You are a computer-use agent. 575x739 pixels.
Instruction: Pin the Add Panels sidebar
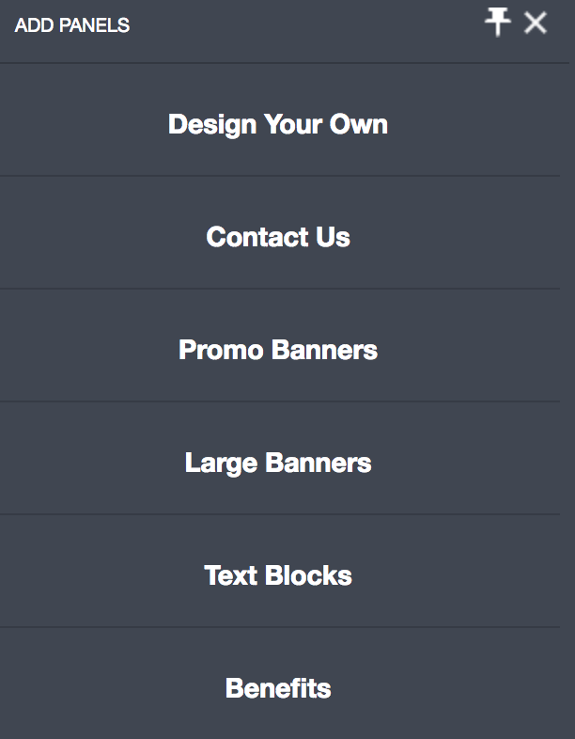pos(498,24)
